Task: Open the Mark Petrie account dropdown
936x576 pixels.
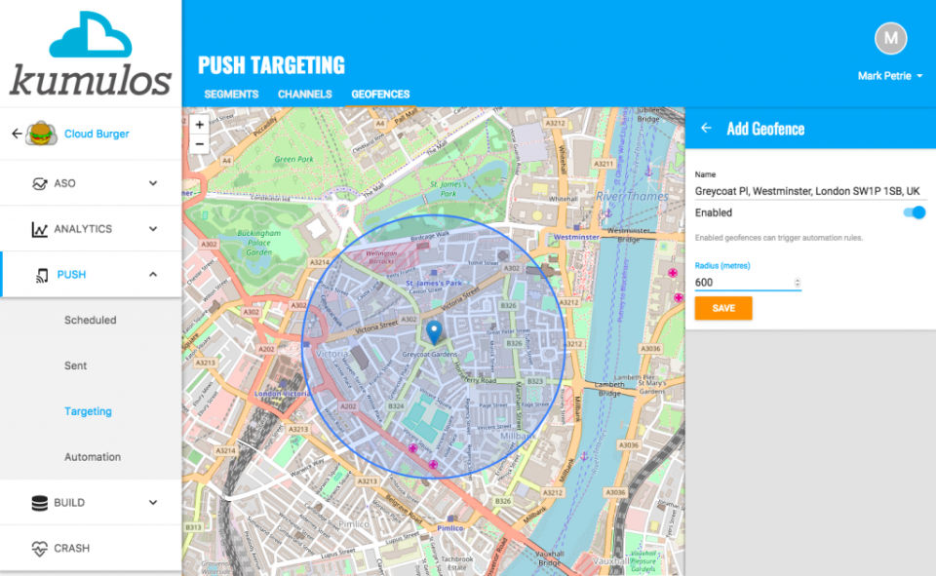Action: [x=890, y=76]
